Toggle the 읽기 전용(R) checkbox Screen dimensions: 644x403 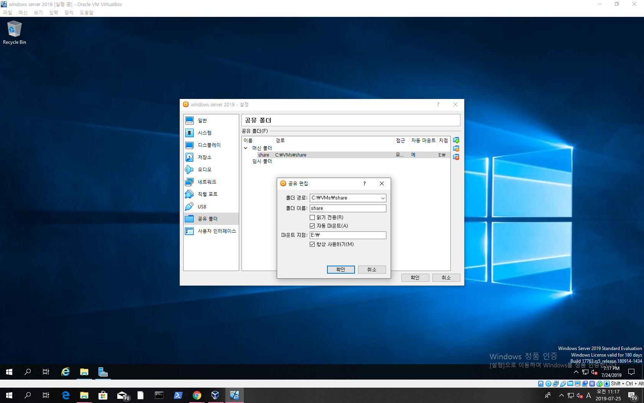(312, 218)
